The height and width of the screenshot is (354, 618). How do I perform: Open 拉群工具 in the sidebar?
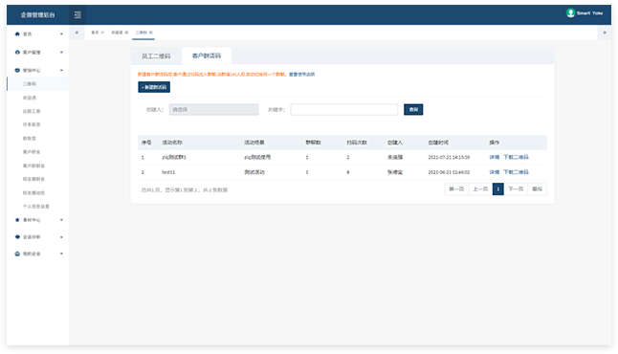tap(32, 111)
